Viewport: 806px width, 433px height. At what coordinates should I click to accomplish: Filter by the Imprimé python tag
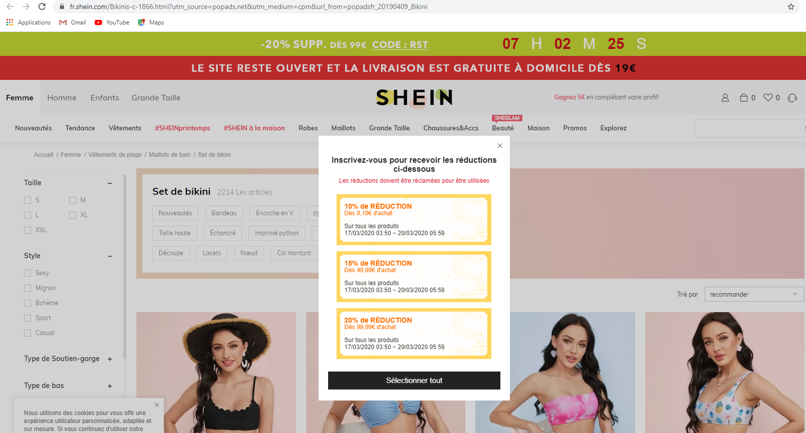(x=277, y=233)
